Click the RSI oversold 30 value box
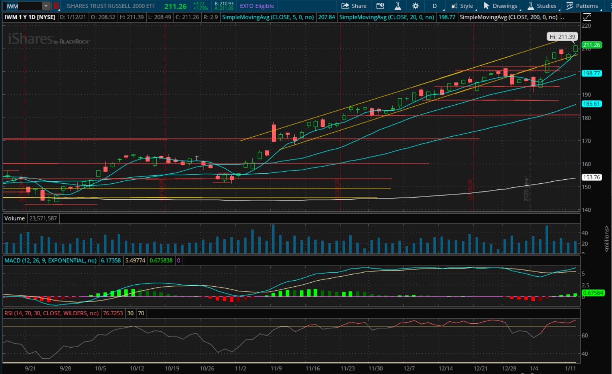 [x=130, y=313]
